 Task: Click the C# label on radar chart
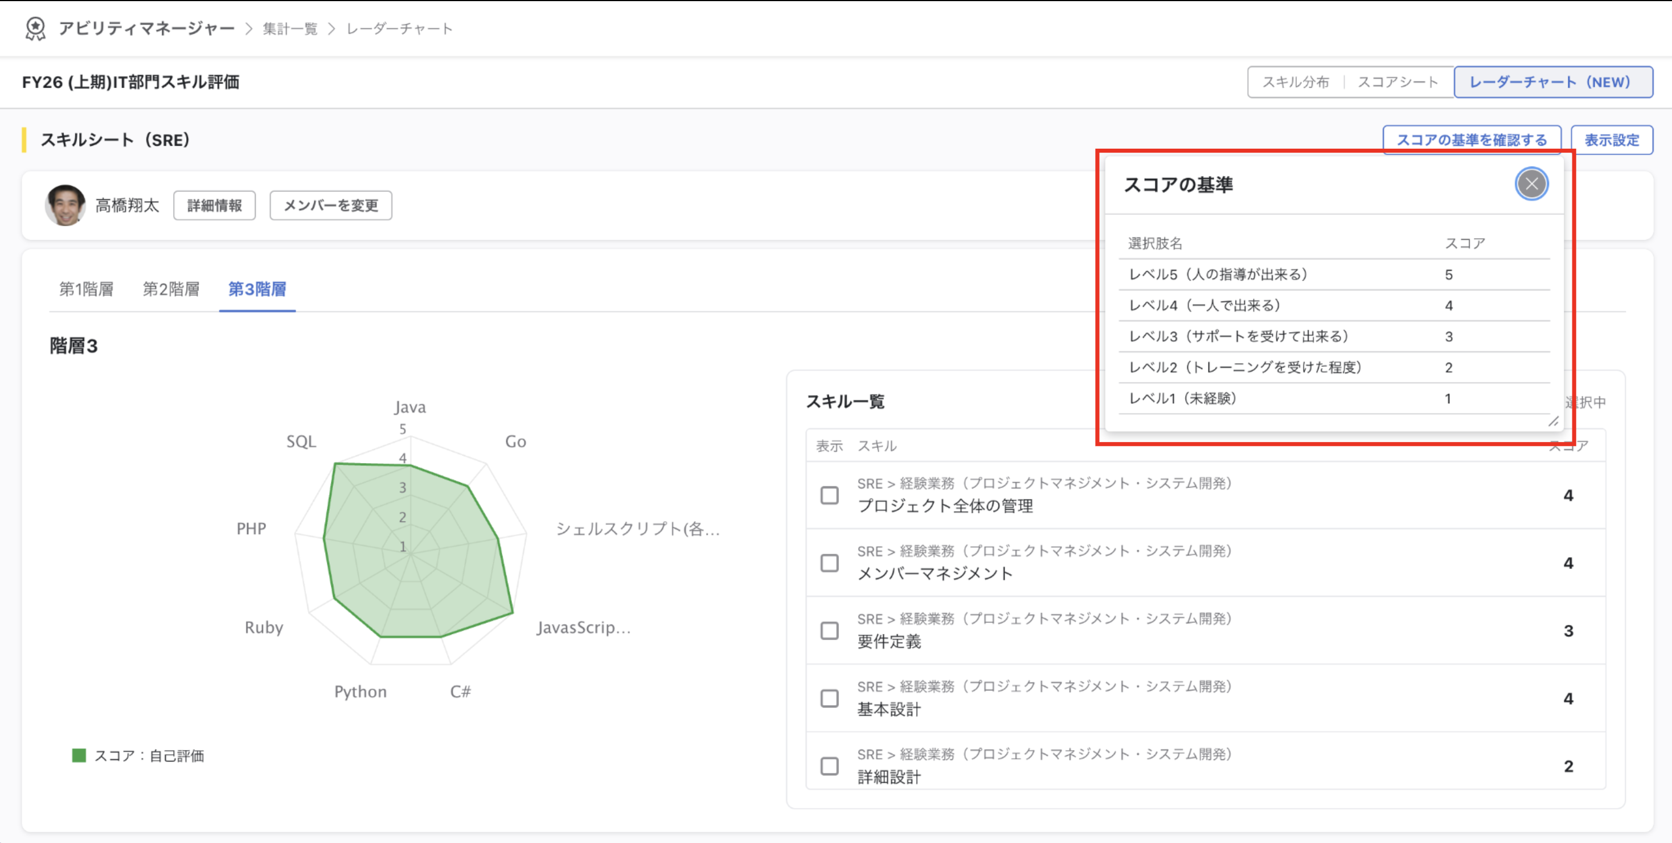click(460, 691)
